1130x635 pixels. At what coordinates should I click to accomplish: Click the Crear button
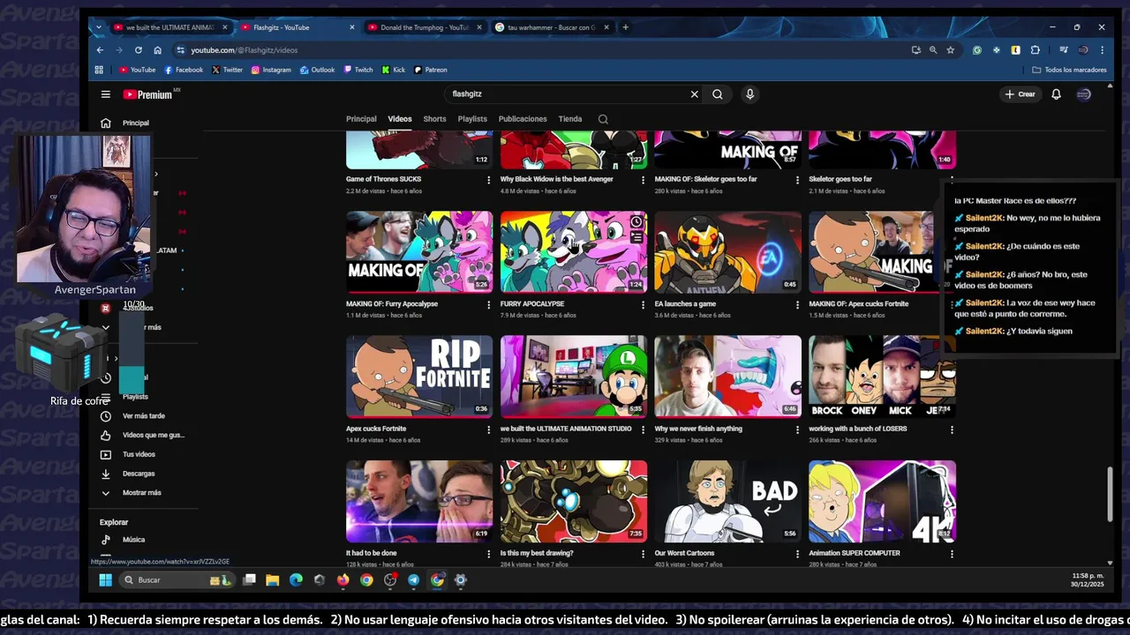coord(1019,94)
